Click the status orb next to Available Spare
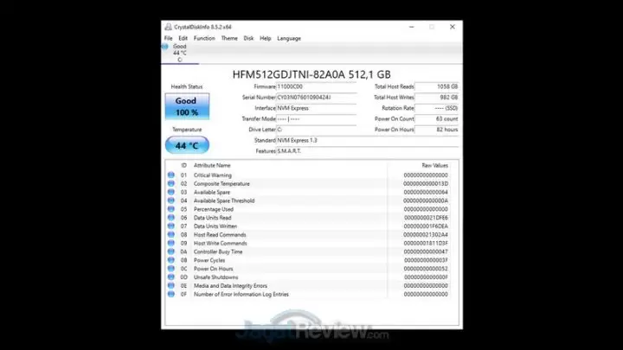The image size is (623, 350). point(171,193)
